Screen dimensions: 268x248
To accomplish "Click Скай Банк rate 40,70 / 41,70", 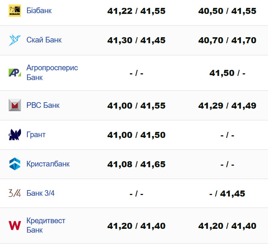I will 227,41.
